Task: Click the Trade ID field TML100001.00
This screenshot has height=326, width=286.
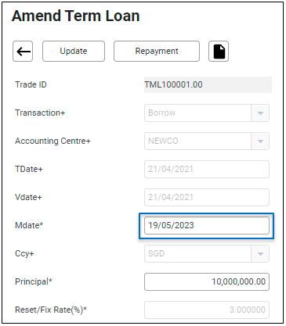Action: pos(208,84)
